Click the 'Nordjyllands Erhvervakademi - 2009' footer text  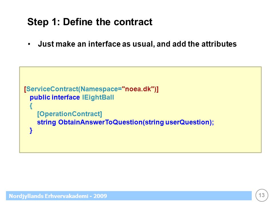[58, 196]
